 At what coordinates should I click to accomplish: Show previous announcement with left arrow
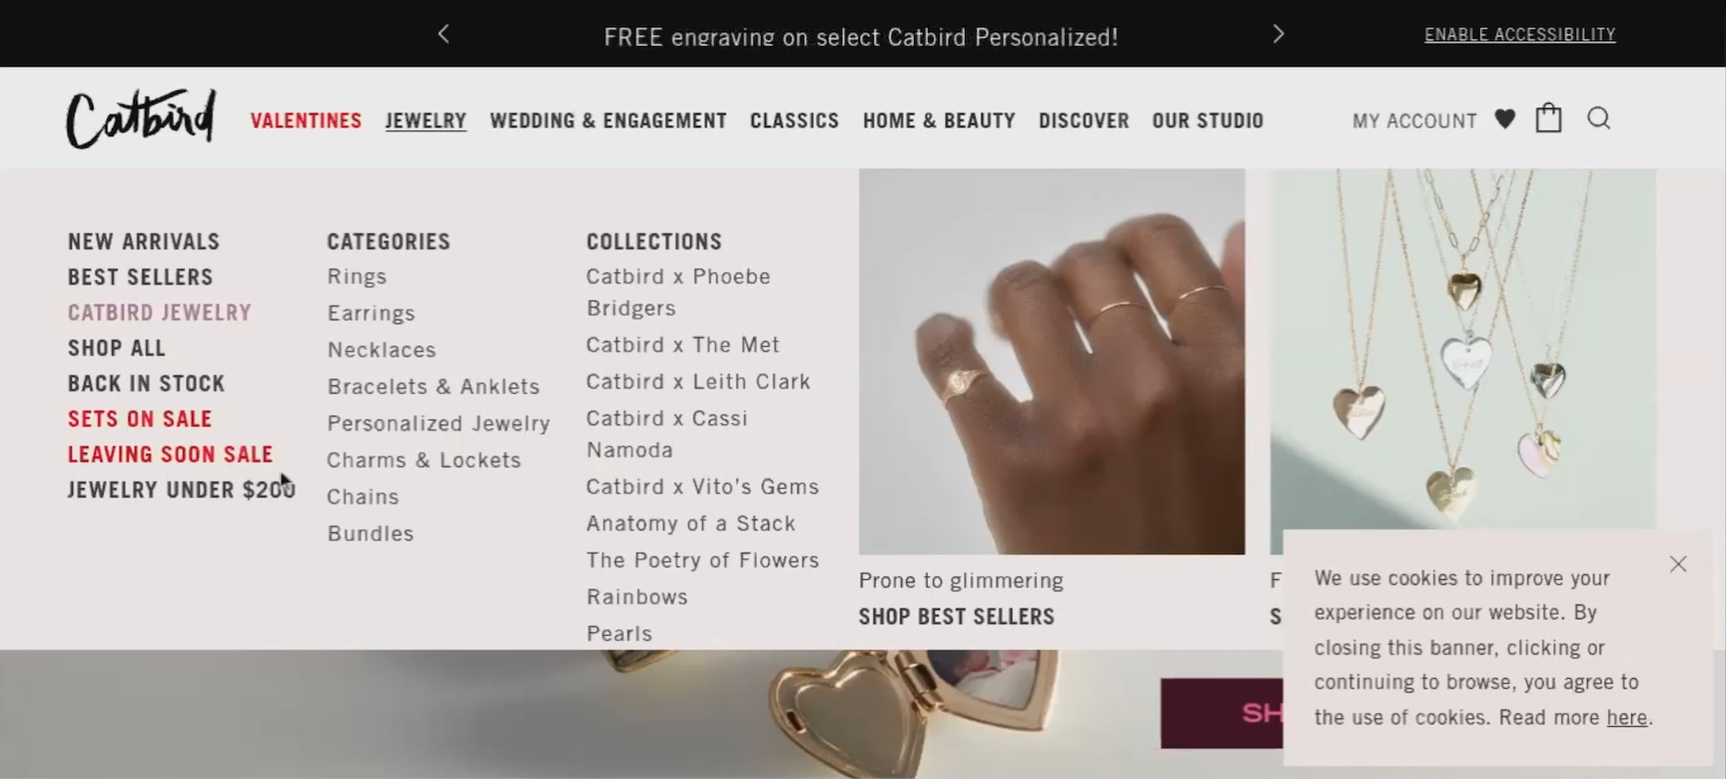pos(443,34)
